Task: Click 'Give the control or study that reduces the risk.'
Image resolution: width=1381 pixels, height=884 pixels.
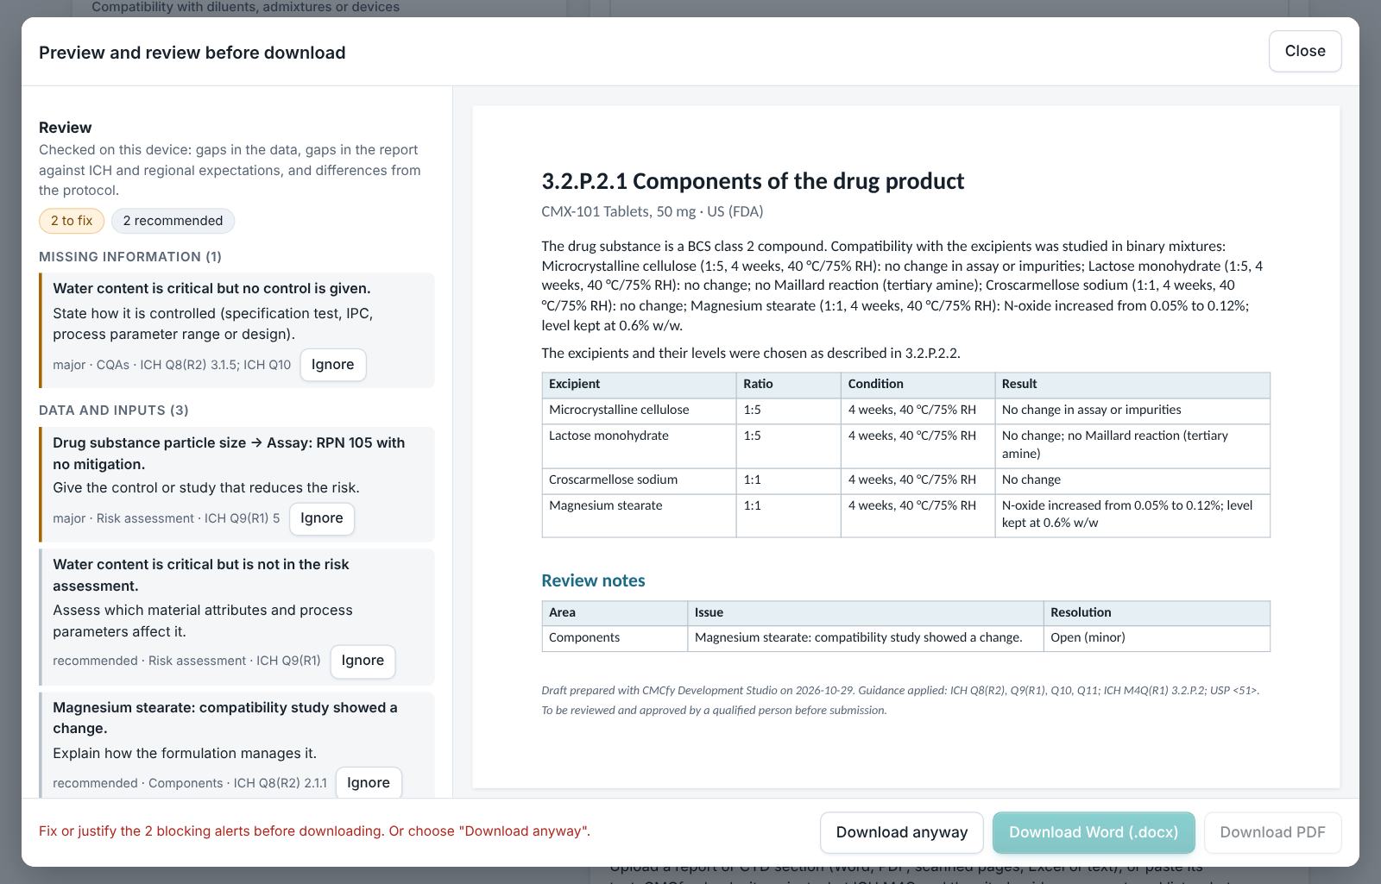Action: pos(206,487)
